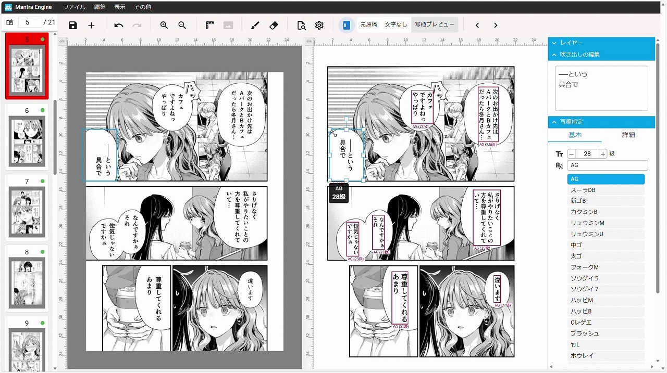Undo the last action
Screen dimensions: 667x373
(119, 25)
